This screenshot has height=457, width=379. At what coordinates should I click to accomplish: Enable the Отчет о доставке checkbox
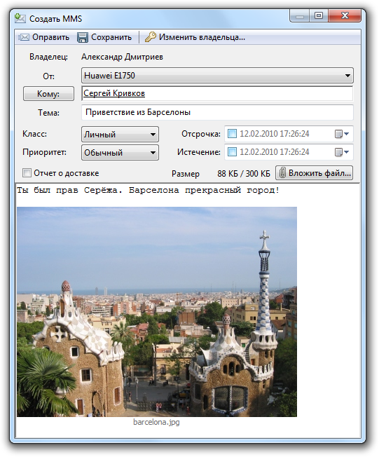coord(27,173)
